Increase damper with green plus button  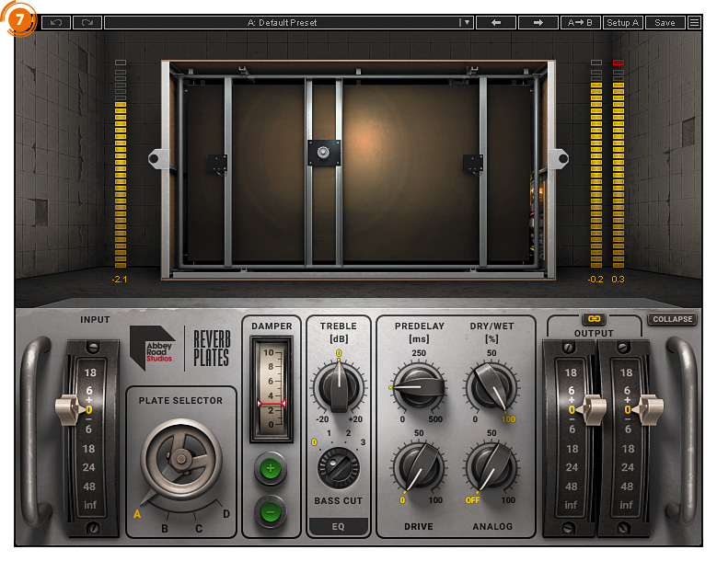click(271, 468)
